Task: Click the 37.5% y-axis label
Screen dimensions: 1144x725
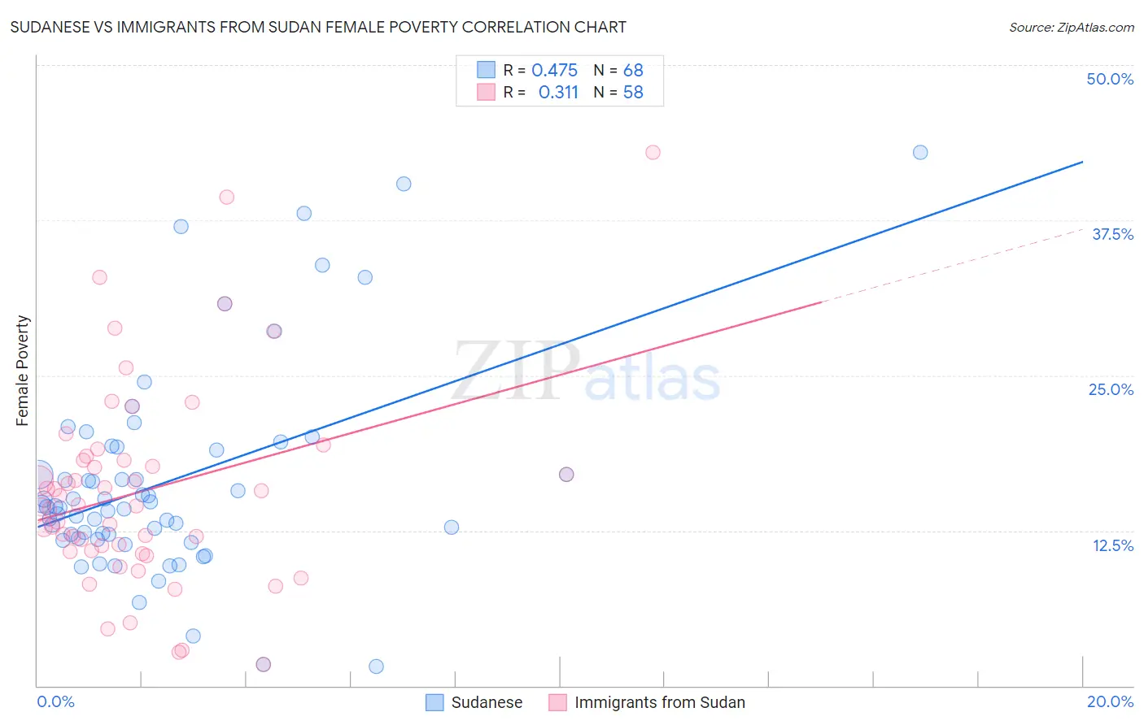Action: point(1112,234)
